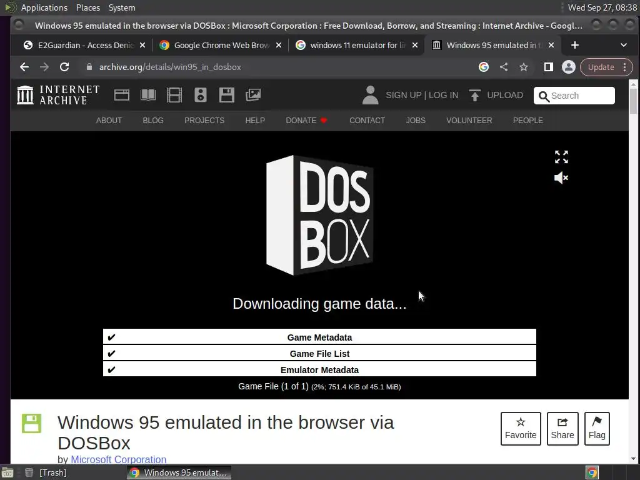Bookmark this page with the star
The width and height of the screenshot is (640, 480).
click(x=524, y=67)
